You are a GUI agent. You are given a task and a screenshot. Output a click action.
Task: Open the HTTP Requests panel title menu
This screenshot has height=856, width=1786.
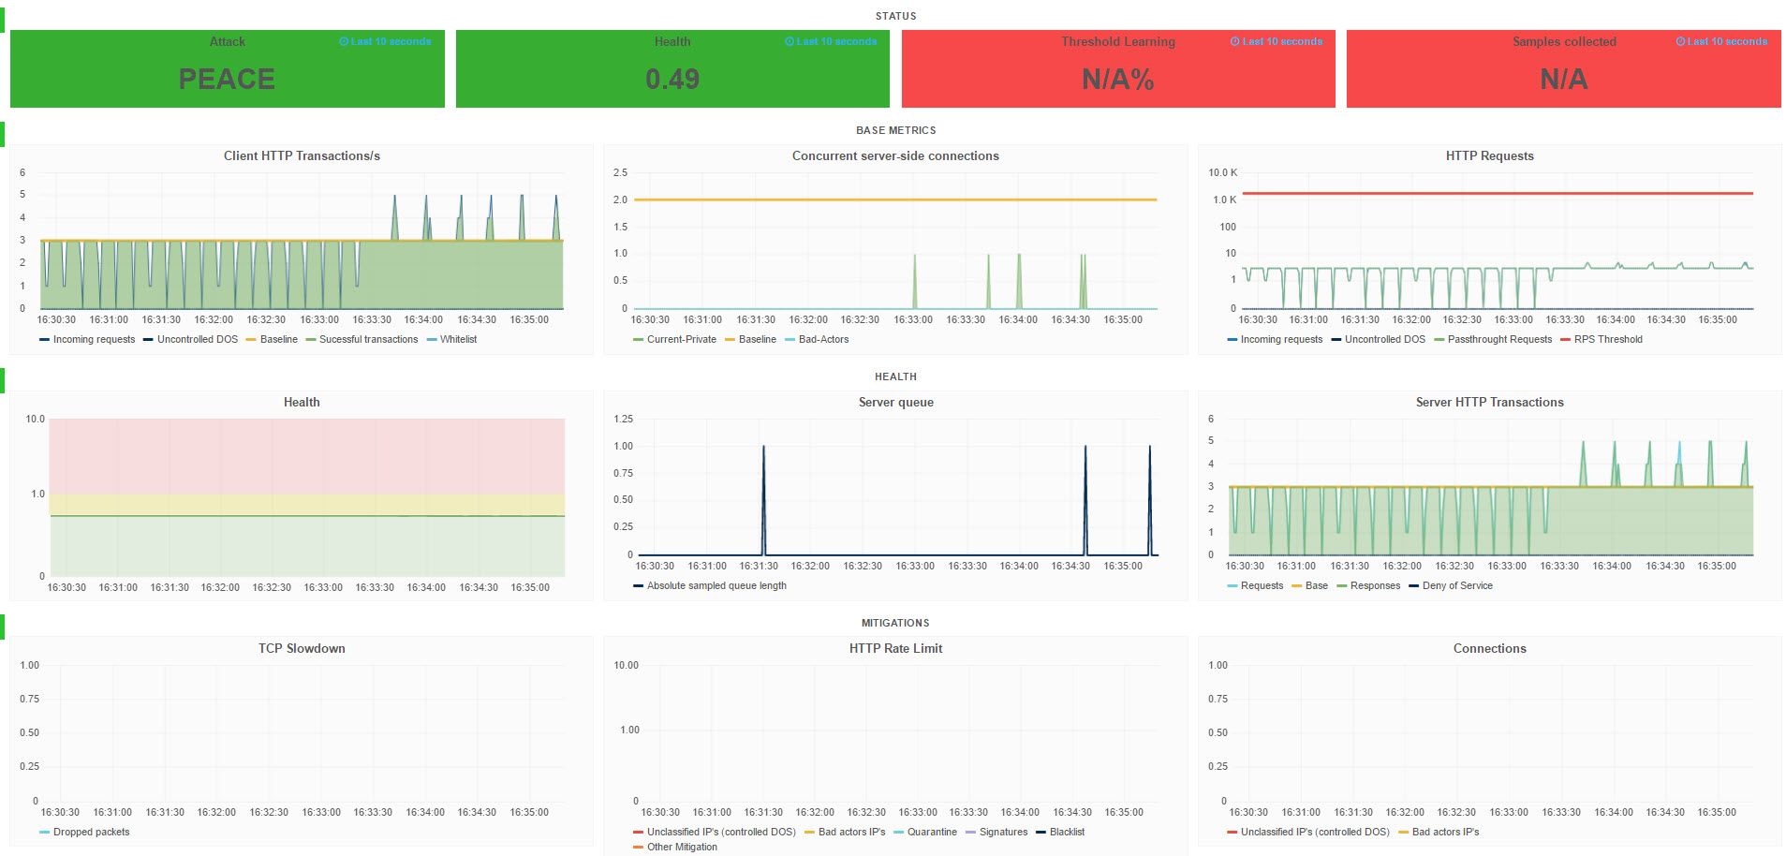(x=1489, y=156)
